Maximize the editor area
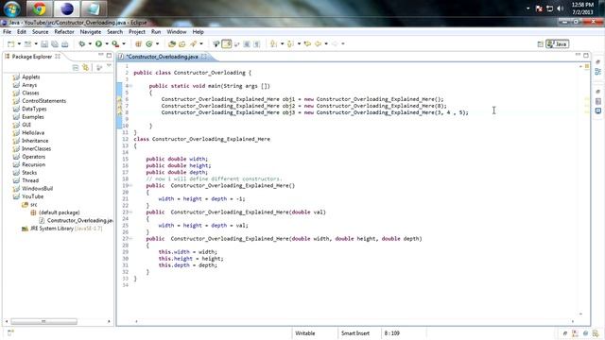605x340 pixels. pyautogui.click(x=586, y=55)
